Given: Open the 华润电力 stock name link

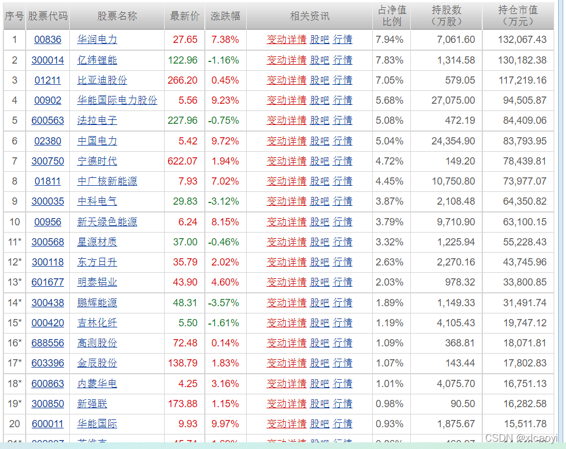Looking at the screenshot, I should click(x=97, y=39).
